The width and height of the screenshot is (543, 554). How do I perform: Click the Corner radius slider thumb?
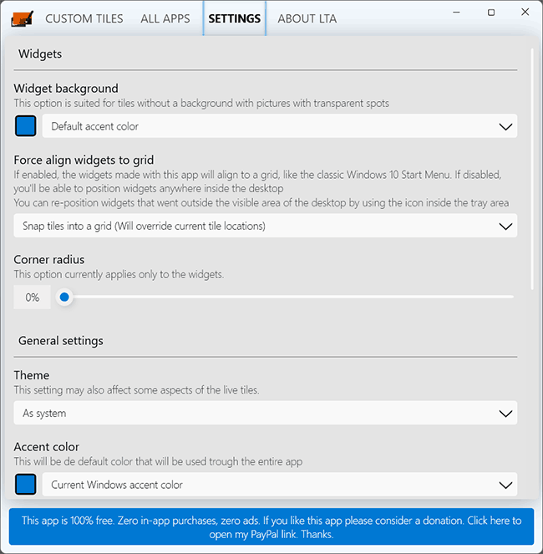point(64,297)
